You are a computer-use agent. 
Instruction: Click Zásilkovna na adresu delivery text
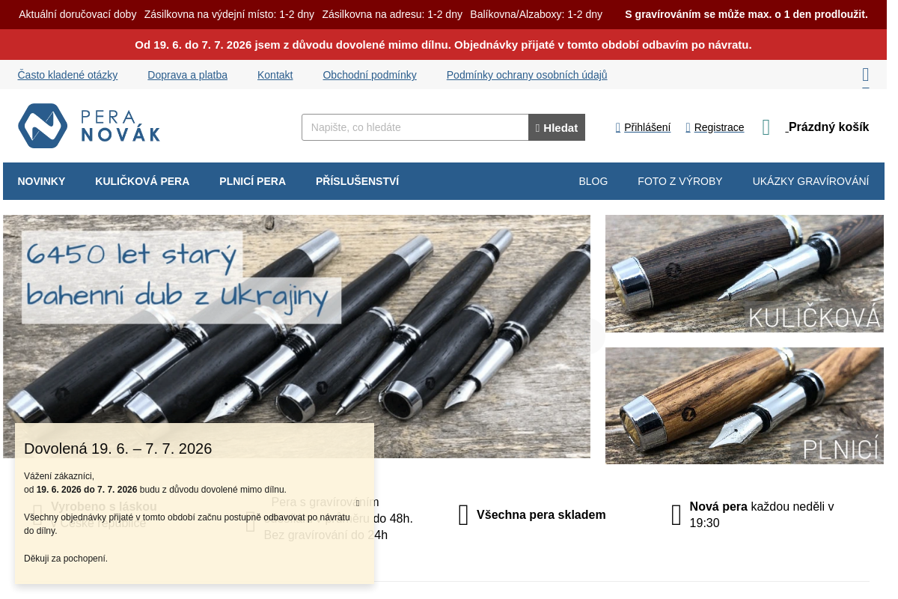click(x=392, y=14)
